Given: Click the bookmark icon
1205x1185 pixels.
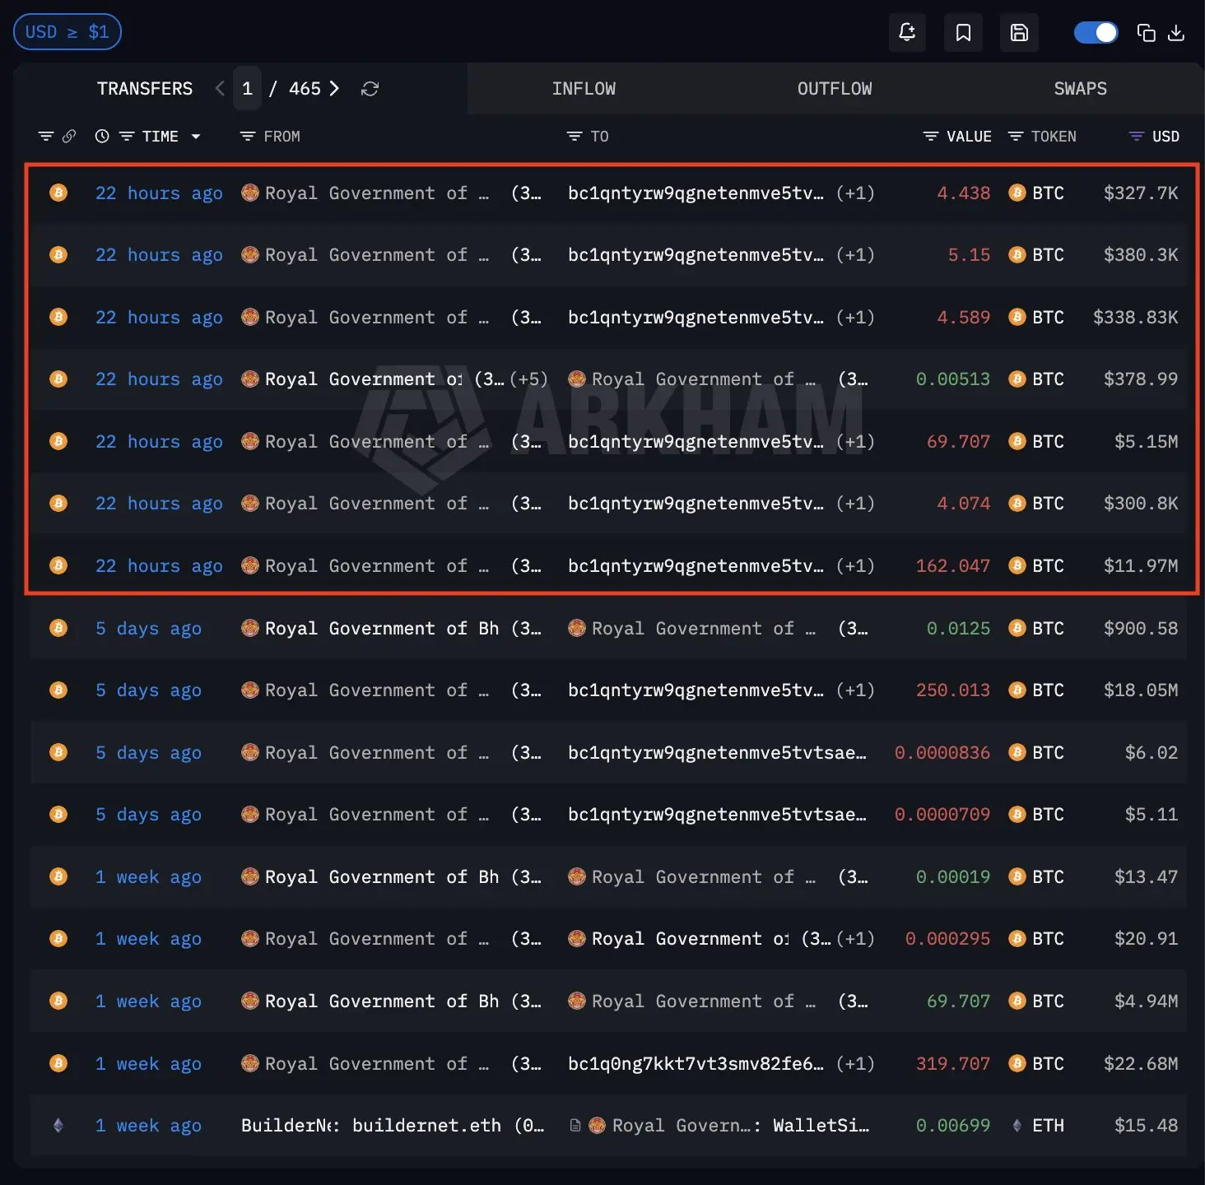Looking at the screenshot, I should pos(963,33).
